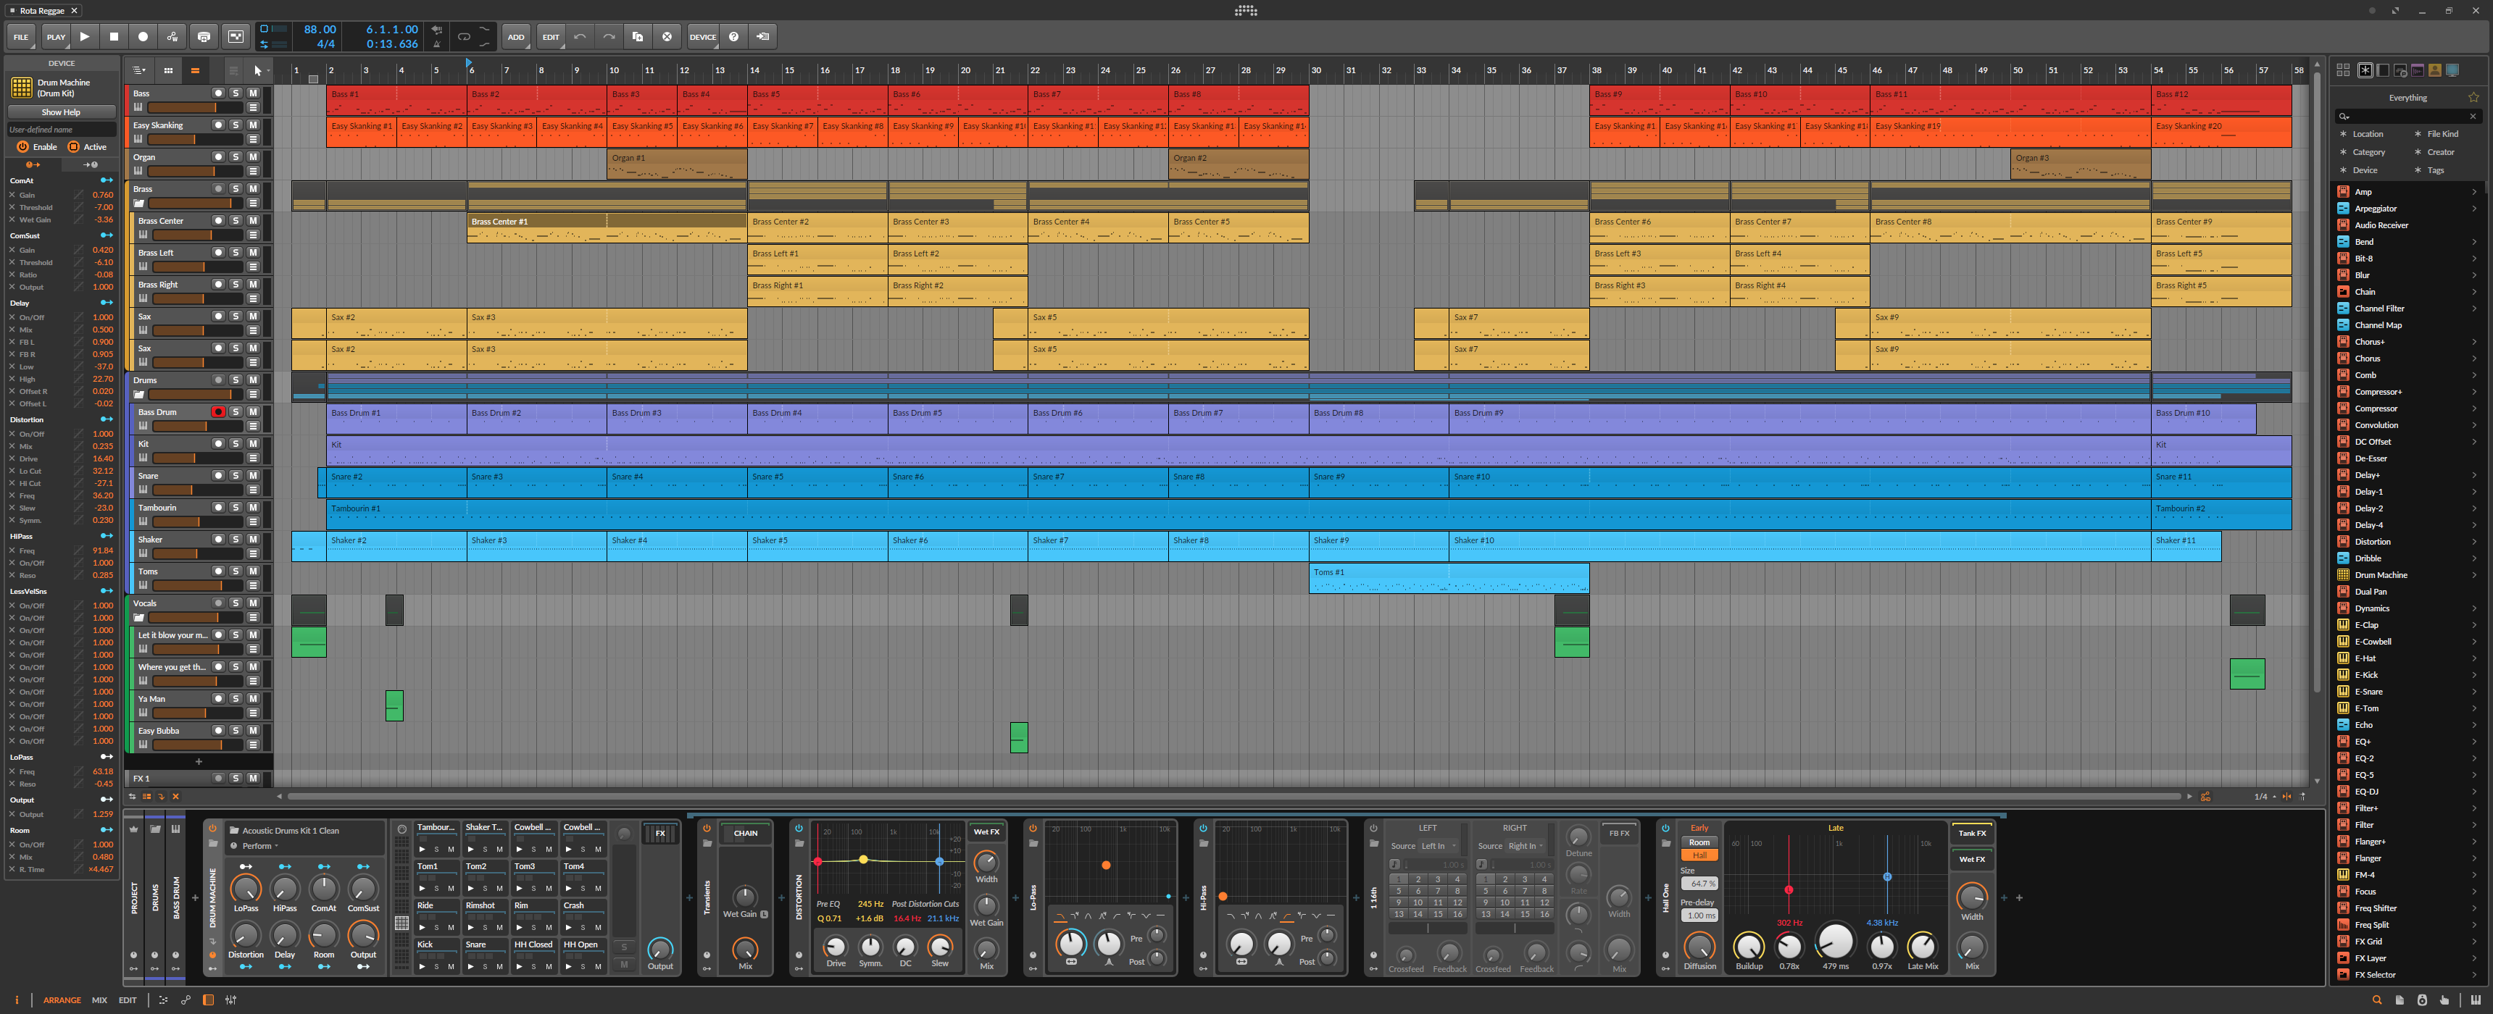The image size is (2493, 1014).
Task: Click the Tank FX button in reverb
Action: 1971,832
